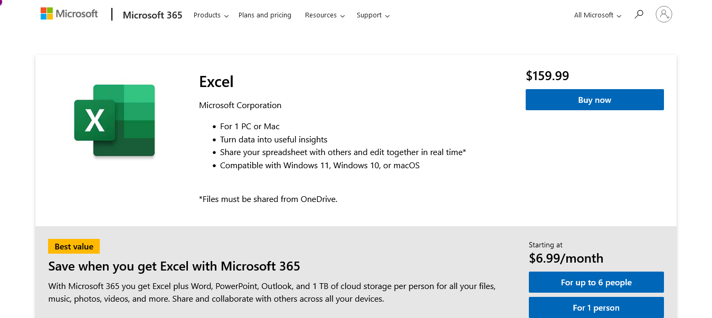Click the $159.99 price
The height and width of the screenshot is (318, 712).
[x=547, y=76]
